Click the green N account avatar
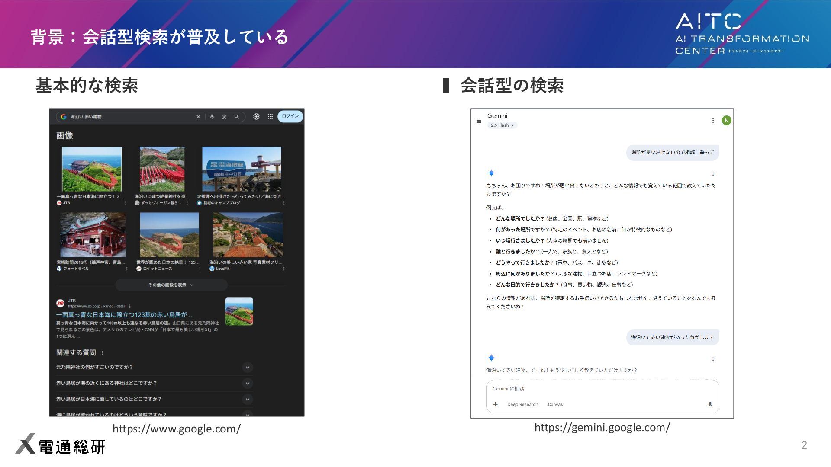 [x=727, y=121]
